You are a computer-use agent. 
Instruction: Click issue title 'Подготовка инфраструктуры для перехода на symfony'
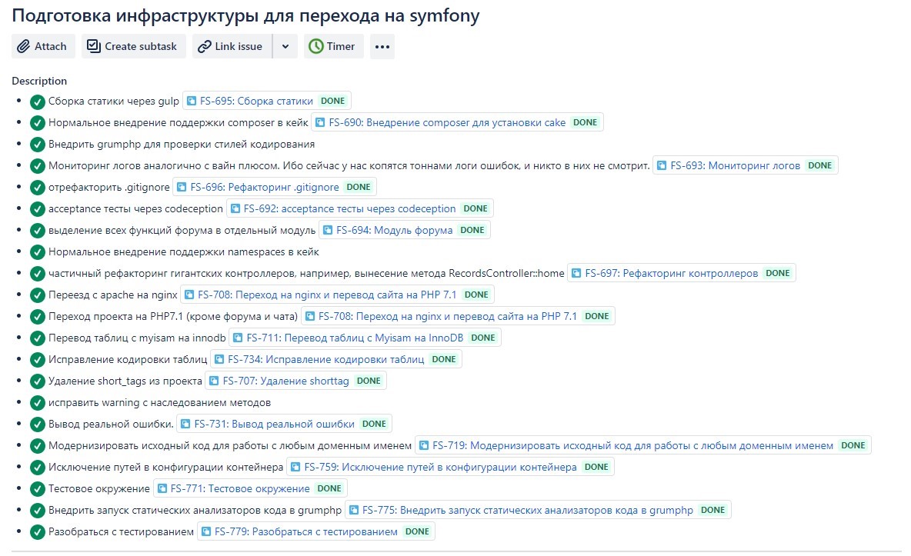tap(245, 15)
